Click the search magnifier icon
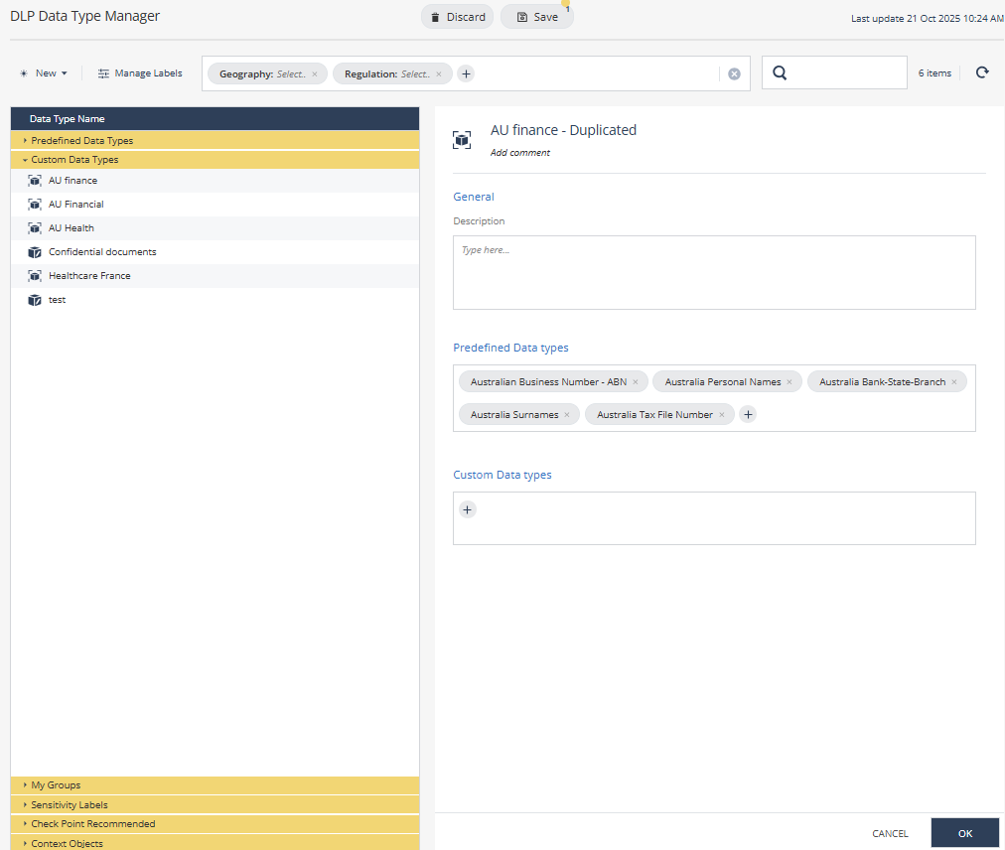Screen dimensions: 1005x850 pos(780,72)
